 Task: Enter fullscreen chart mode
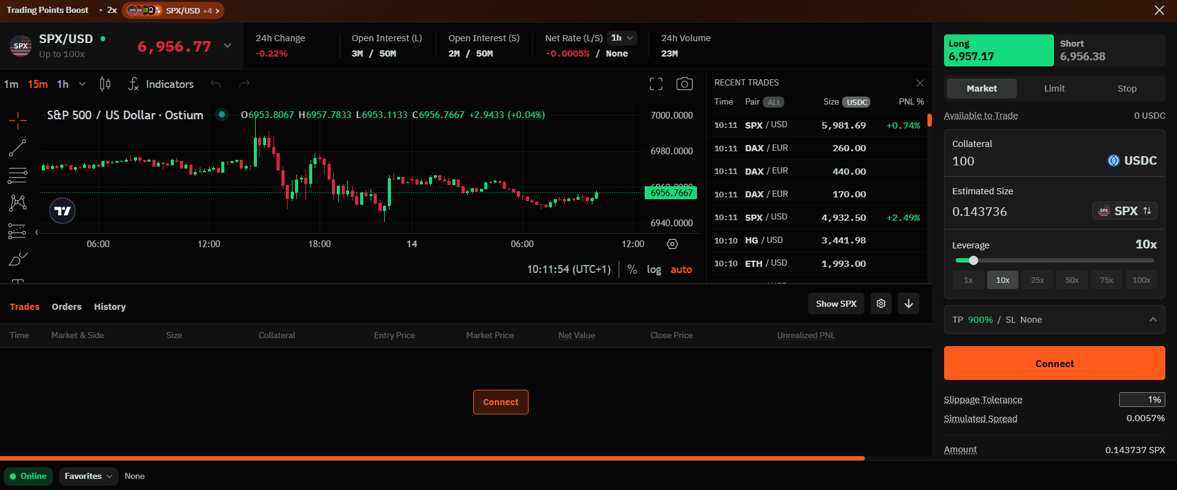656,84
